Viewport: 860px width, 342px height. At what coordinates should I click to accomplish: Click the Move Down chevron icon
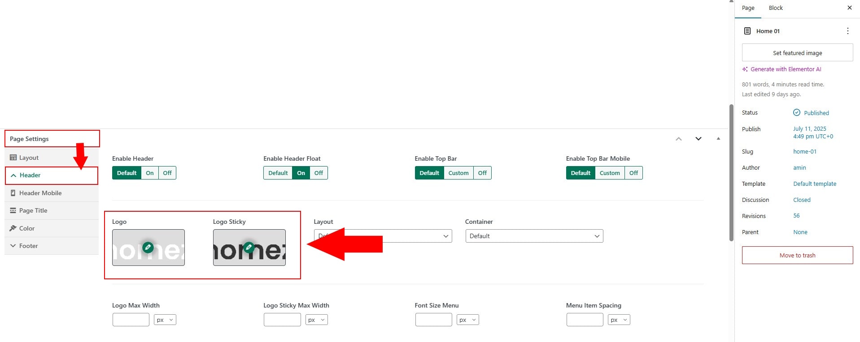pyautogui.click(x=698, y=139)
